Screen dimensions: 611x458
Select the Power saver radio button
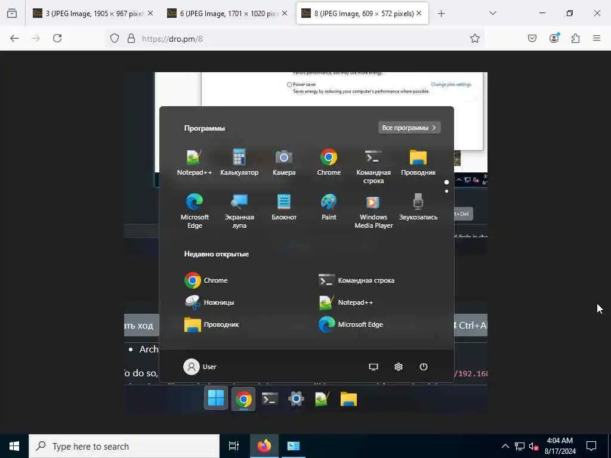pyautogui.click(x=289, y=85)
